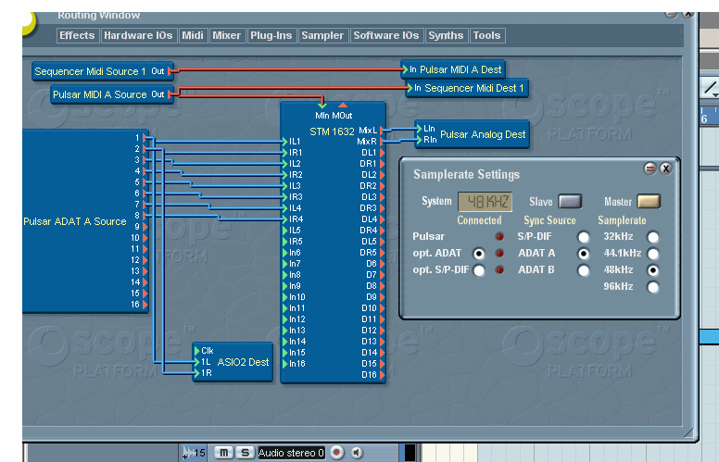
Task: Select the ASIO2 Dest module
Action: (233, 362)
